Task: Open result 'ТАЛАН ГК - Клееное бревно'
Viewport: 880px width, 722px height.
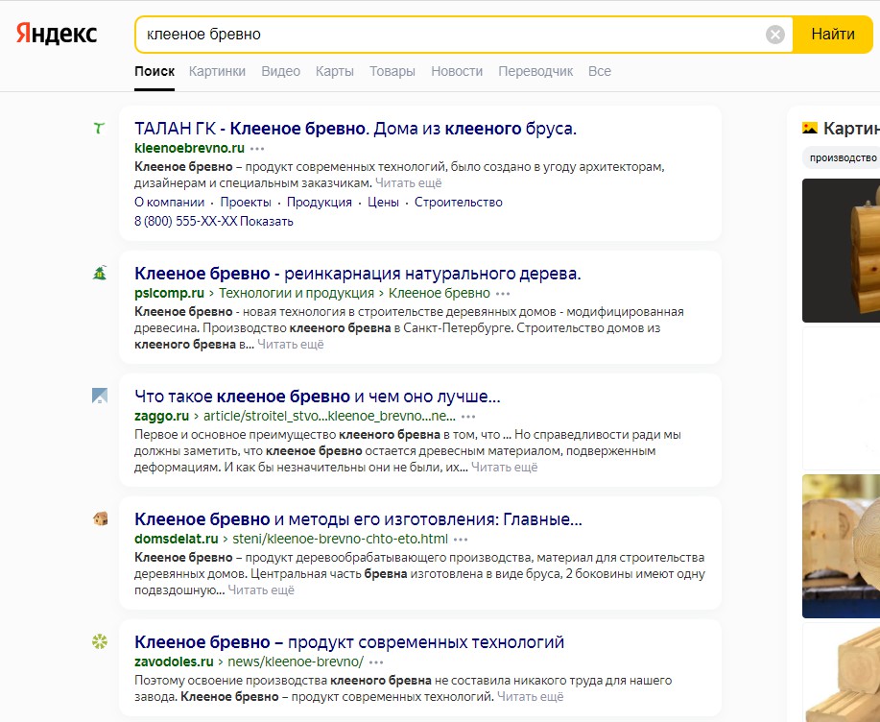Action: (355, 129)
